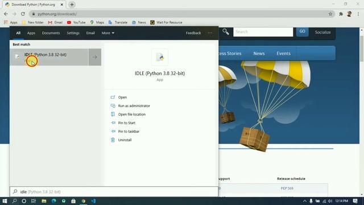Show hidden system tray icons

point(305,201)
